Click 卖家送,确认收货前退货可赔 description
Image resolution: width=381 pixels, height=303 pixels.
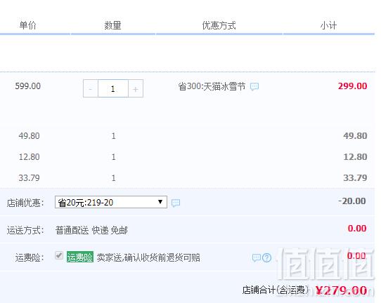(x=148, y=257)
